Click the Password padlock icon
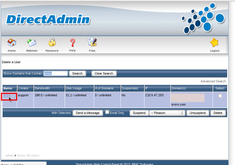 click(52, 42)
